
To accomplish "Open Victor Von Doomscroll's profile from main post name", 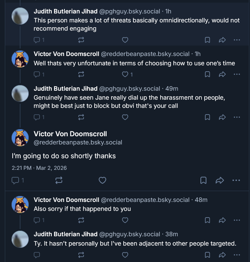I will click(70, 134).
